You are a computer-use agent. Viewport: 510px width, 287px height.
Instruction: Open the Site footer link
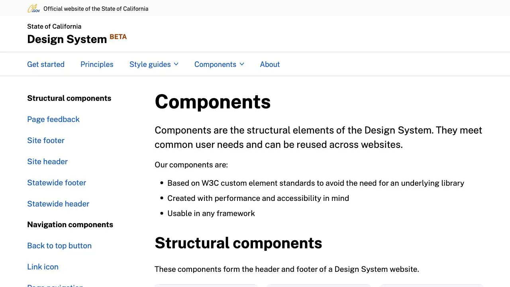46,140
